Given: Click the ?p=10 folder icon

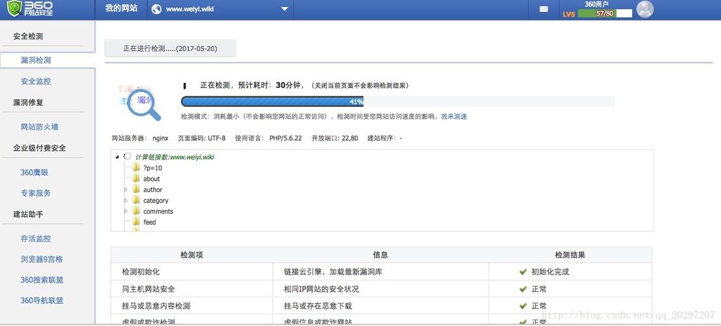Looking at the screenshot, I should click(136, 168).
